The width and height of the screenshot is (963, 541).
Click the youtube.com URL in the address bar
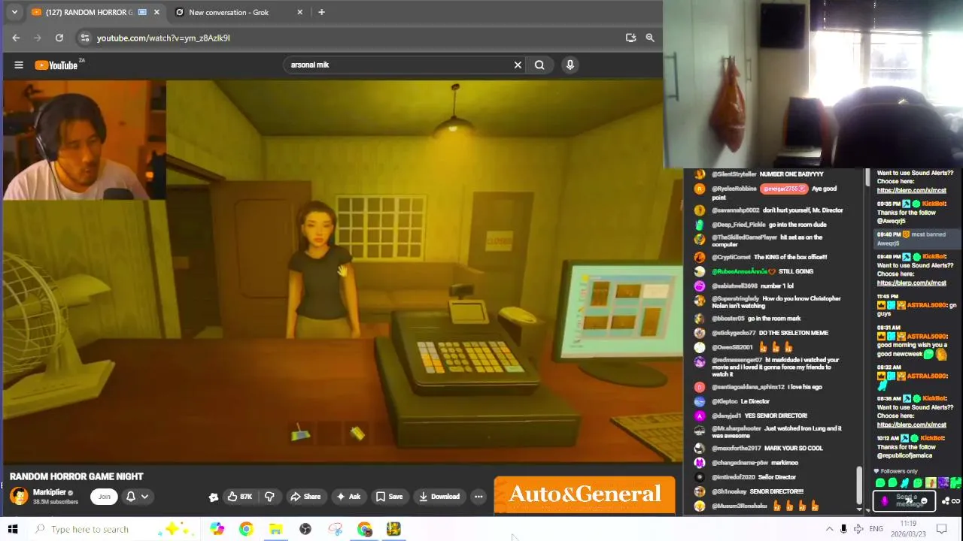coord(163,38)
